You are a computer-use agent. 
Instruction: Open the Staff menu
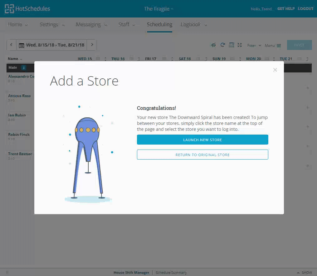pyautogui.click(x=127, y=24)
